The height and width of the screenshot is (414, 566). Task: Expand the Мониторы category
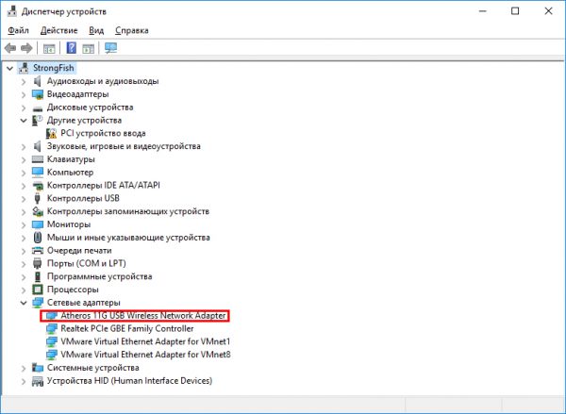click(x=24, y=224)
